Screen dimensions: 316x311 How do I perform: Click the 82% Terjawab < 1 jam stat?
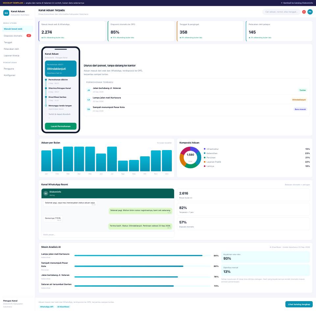pyautogui.click(x=244, y=210)
